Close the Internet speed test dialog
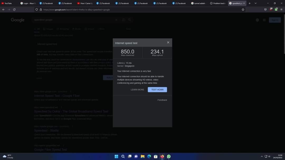 168,42
